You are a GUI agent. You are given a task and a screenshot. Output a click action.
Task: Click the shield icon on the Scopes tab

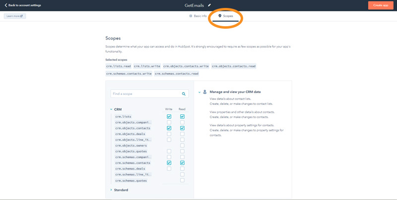coord(220,16)
